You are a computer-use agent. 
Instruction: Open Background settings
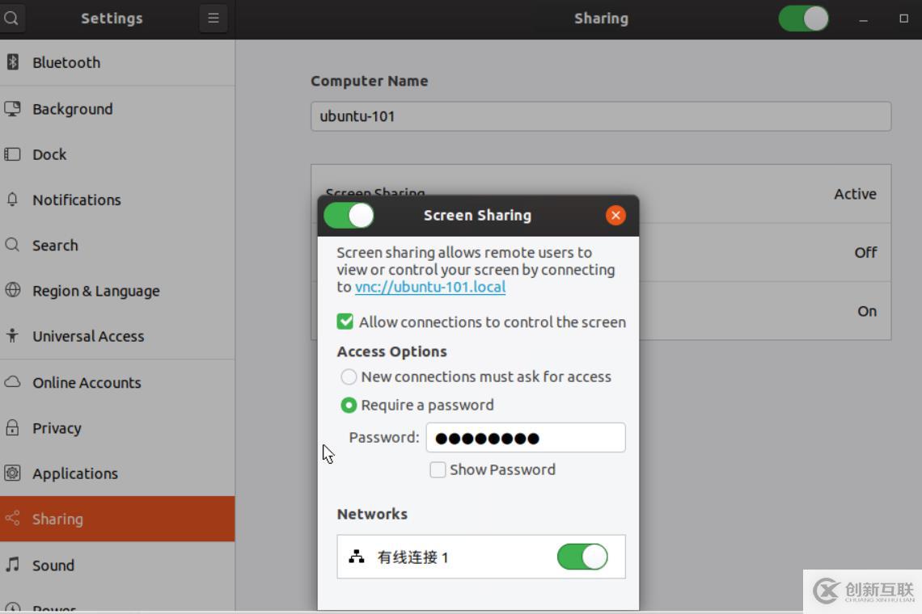(117, 109)
